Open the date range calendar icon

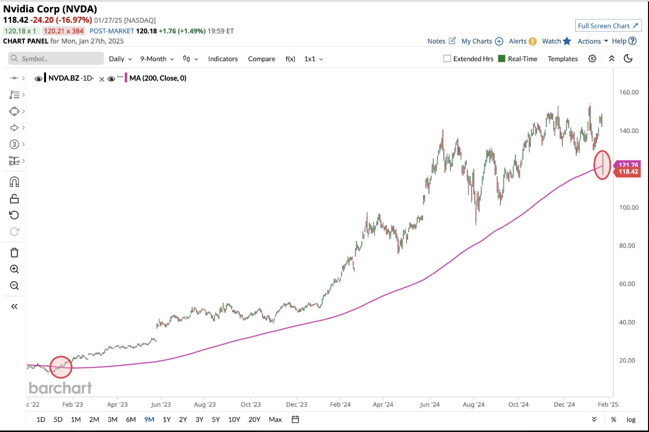pyautogui.click(x=295, y=420)
